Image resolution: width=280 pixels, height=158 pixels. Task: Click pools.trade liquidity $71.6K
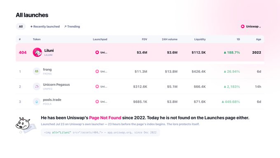point(200,101)
